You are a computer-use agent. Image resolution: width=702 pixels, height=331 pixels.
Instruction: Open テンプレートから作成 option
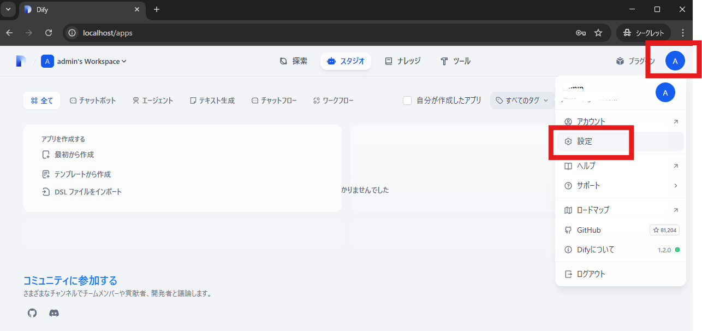[82, 174]
